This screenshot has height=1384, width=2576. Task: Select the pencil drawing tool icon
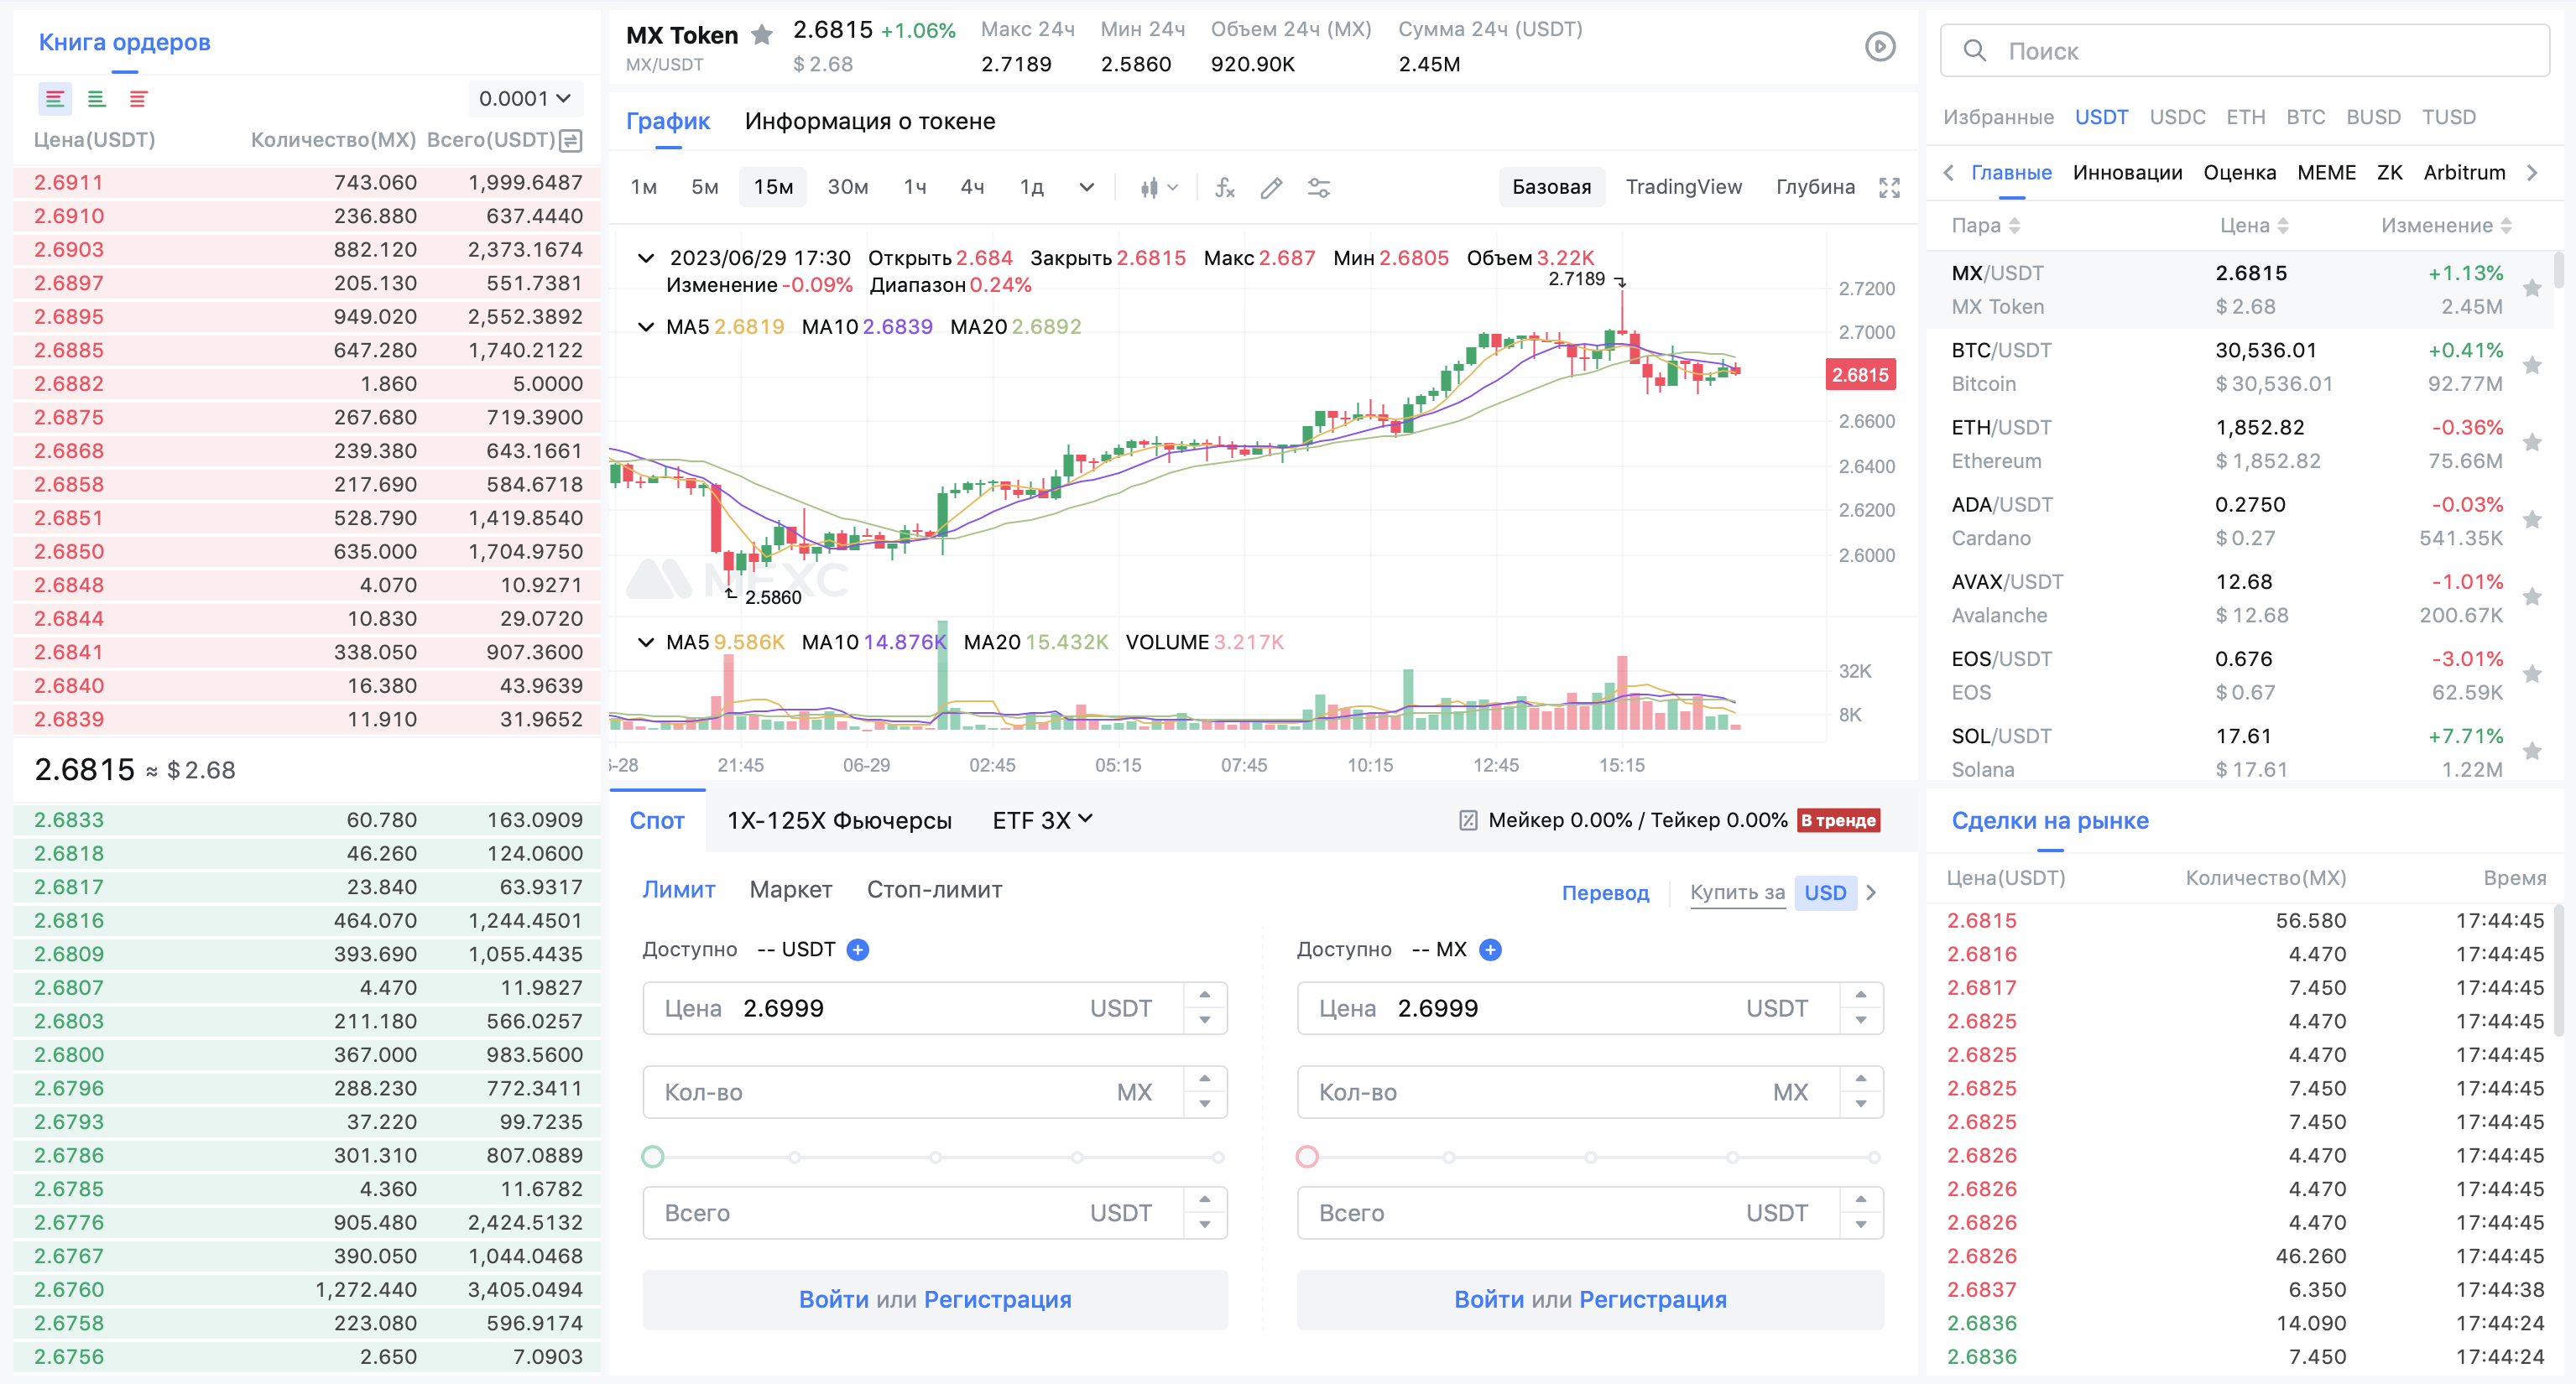coord(1270,187)
